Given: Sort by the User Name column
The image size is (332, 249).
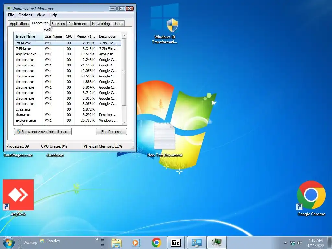Looking at the screenshot, I should [53, 36].
